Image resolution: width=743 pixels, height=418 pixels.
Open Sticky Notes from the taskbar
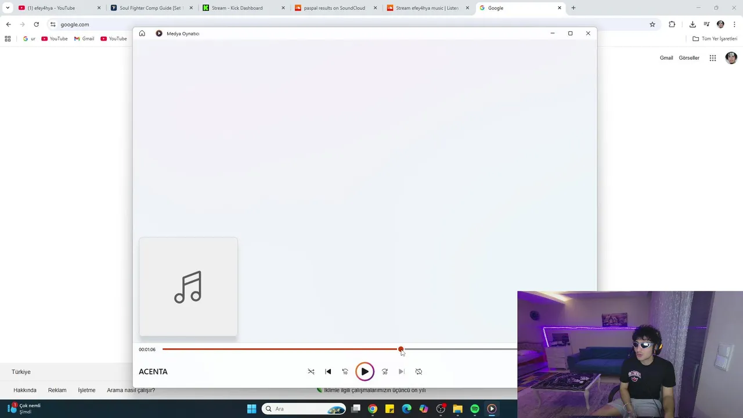click(389, 409)
